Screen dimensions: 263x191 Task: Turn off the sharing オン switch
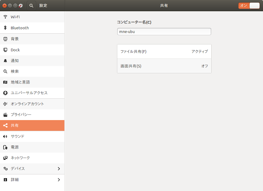coord(249,5)
